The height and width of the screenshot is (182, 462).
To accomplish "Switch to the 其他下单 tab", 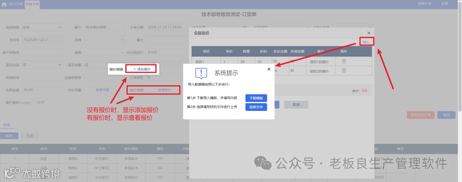I will pos(32,4).
